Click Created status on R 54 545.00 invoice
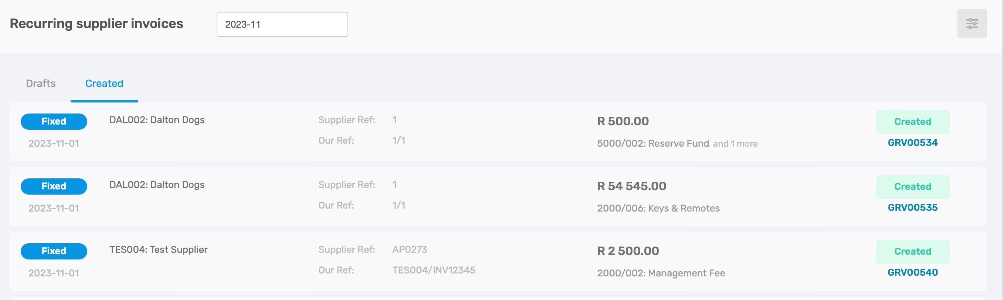The width and height of the screenshot is (1004, 300). pyautogui.click(x=912, y=186)
